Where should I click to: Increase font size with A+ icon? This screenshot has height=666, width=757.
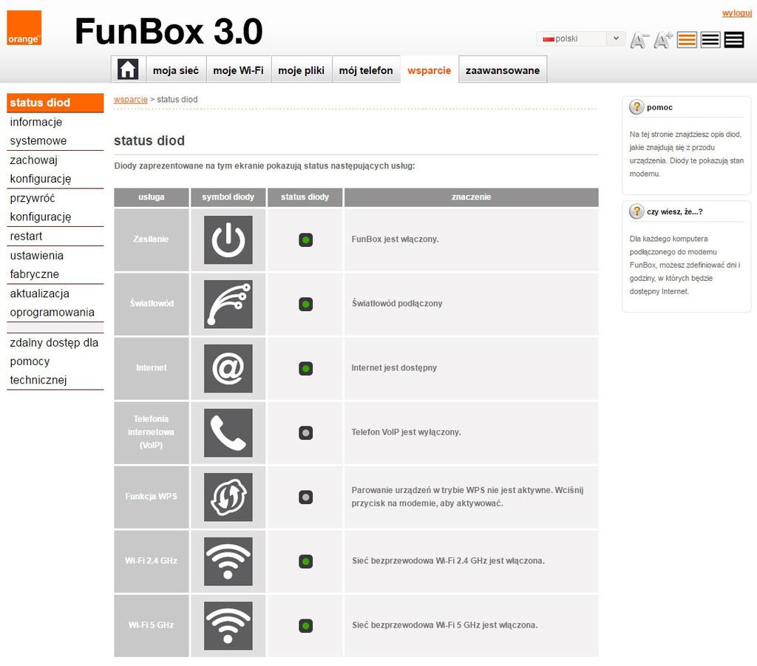click(x=663, y=40)
